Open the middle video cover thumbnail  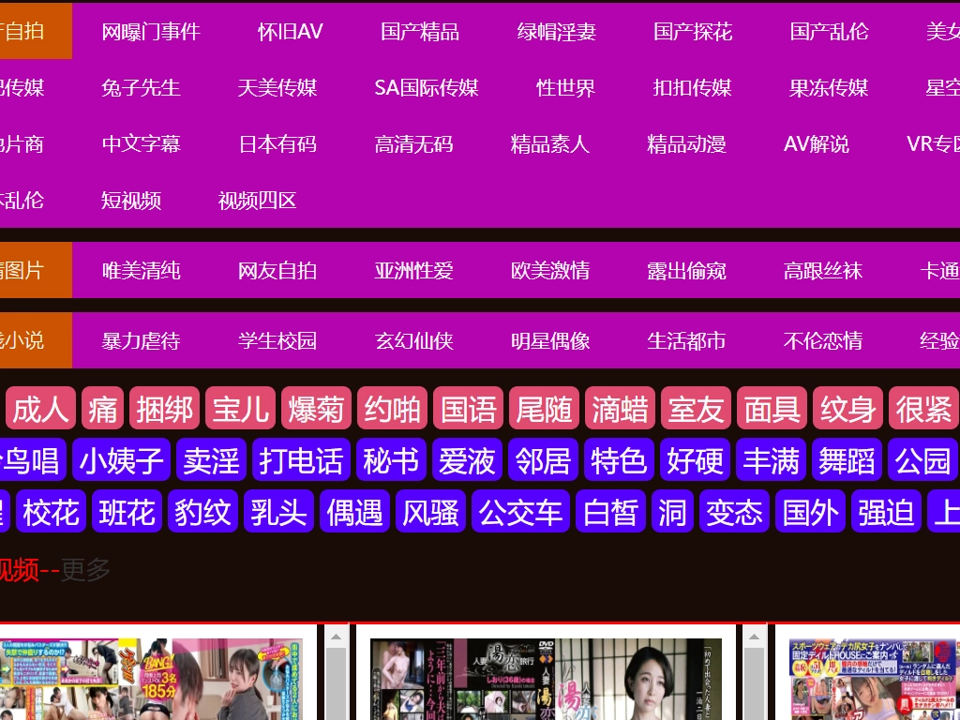[546, 679]
